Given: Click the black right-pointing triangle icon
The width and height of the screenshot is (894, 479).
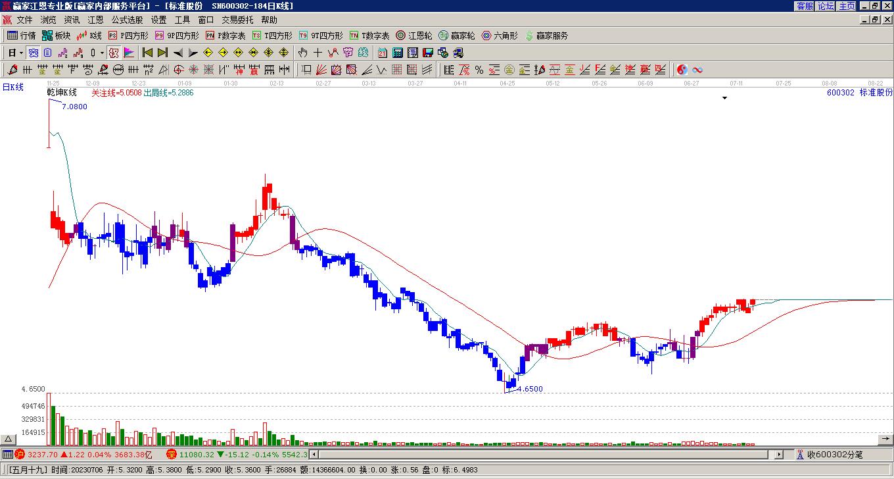Looking at the screenshot, I should [x=193, y=53].
